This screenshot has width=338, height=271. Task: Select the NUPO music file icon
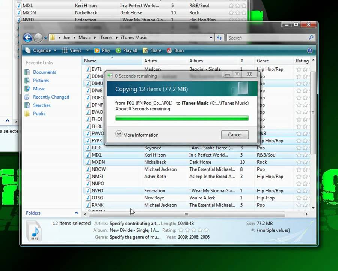coord(88,183)
